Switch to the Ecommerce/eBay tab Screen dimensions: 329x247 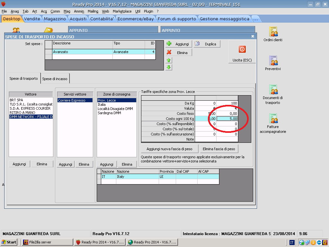(136, 19)
